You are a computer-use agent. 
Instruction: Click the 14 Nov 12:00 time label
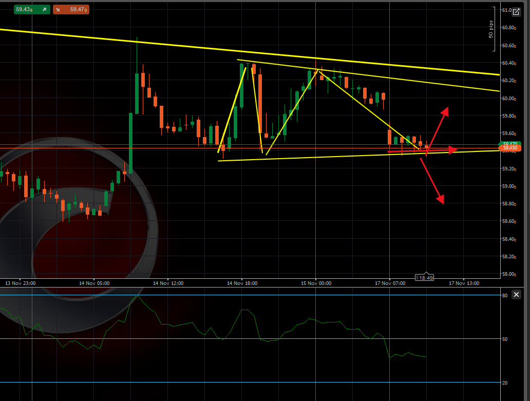pos(168,283)
